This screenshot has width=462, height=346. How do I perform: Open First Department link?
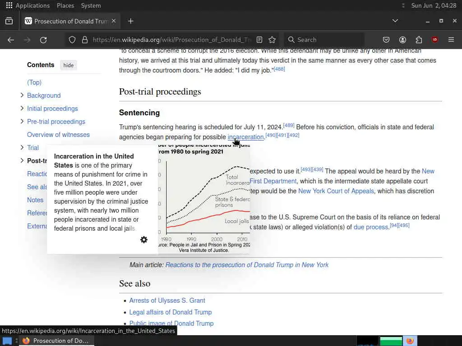click(x=273, y=181)
